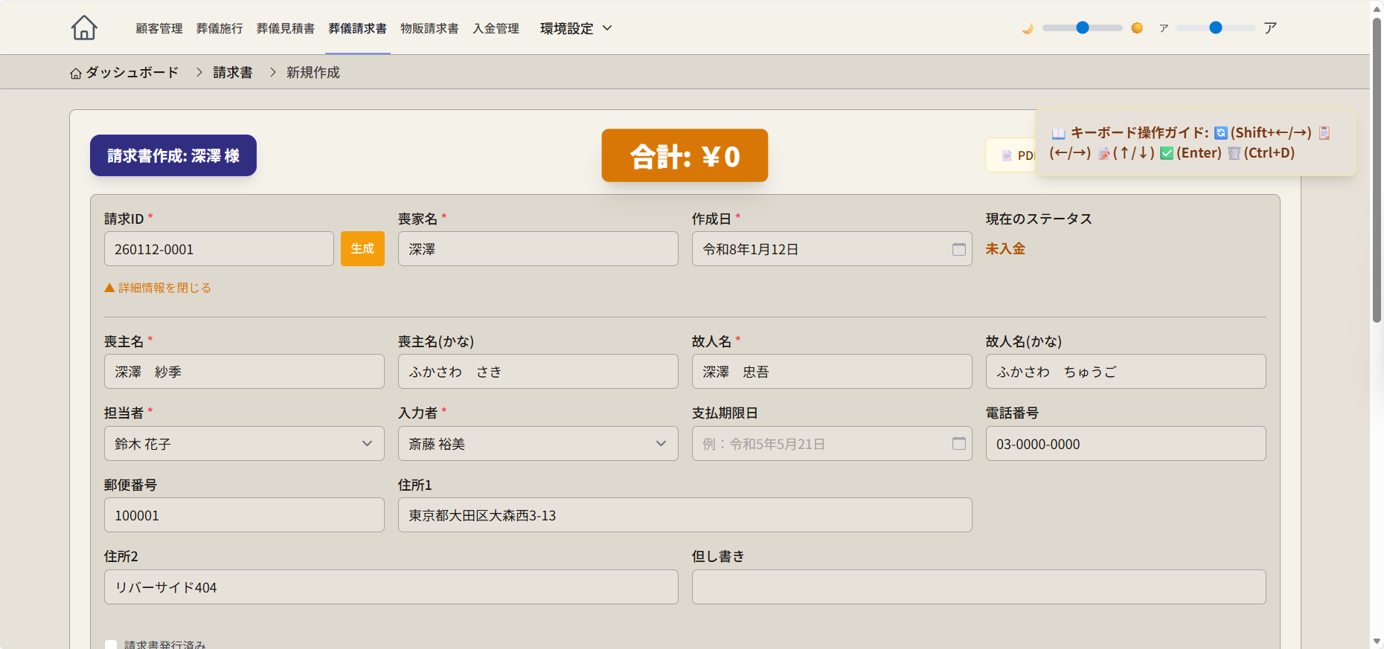
Task: Collapse details via 詳細情報を閉じる
Action: click(x=158, y=288)
